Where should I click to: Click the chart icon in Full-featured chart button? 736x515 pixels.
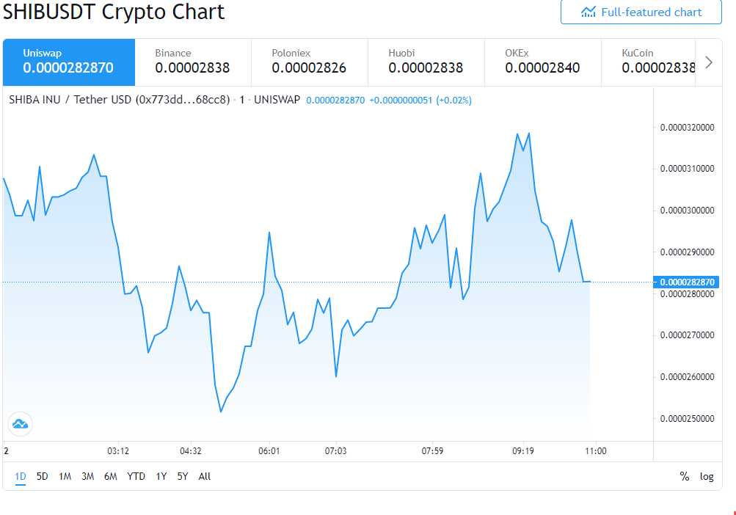[589, 12]
